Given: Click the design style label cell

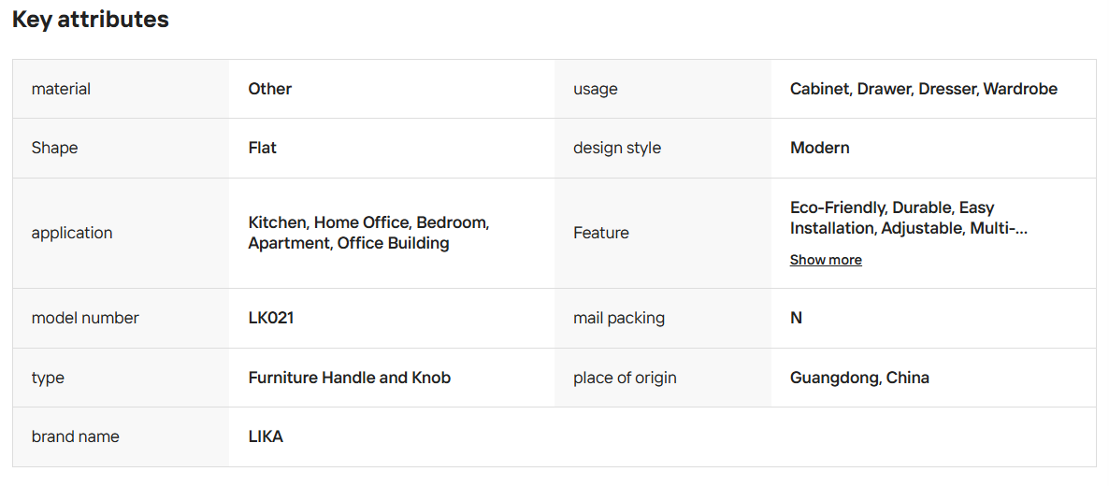Looking at the screenshot, I should pyautogui.click(x=663, y=149).
